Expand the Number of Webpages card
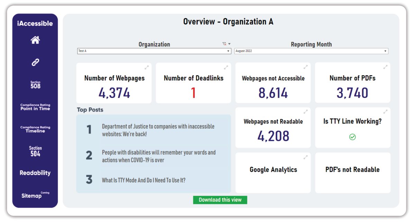 click(x=146, y=67)
